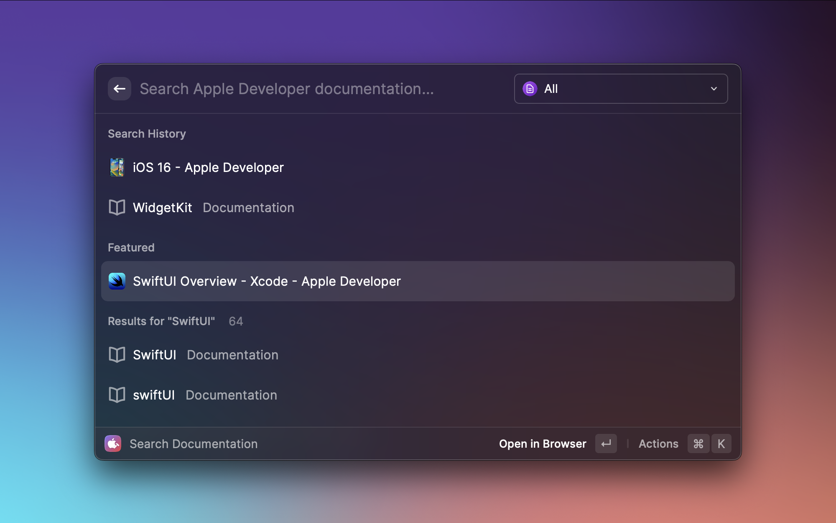Click Open in Browser action
836x523 pixels.
542,444
